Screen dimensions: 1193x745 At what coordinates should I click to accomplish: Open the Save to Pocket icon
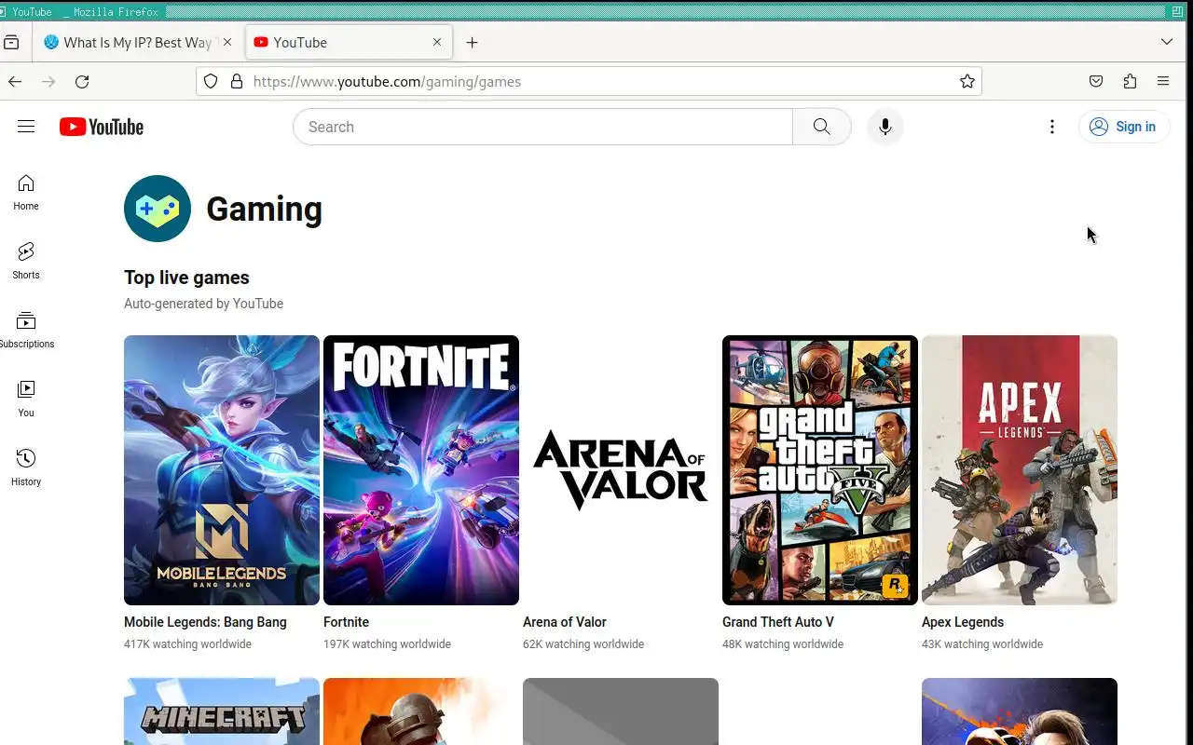(x=1096, y=82)
